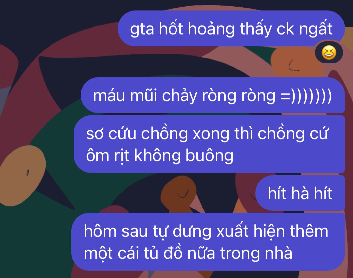Click the brown smiling head shape in wallpaper
The height and width of the screenshot is (278, 353).
(178, 192)
